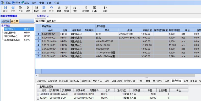Screen dimensions: 201x101
Task: Open the 汇出 menu in menu bar
Action: (x=49, y=3)
